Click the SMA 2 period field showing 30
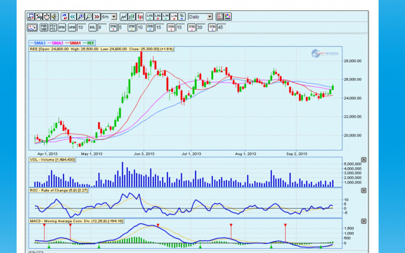 pos(200,28)
